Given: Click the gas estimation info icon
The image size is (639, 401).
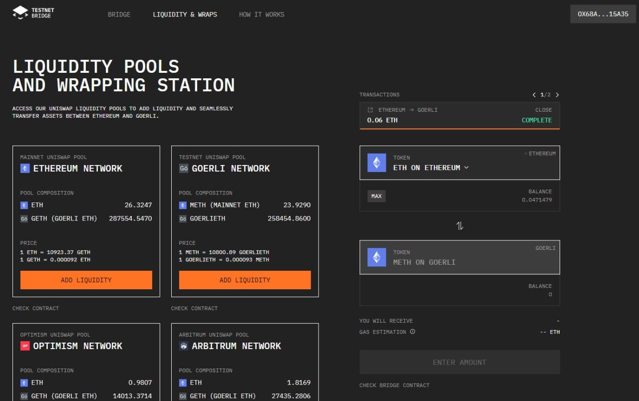Looking at the screenshot, I should point(412,332).
